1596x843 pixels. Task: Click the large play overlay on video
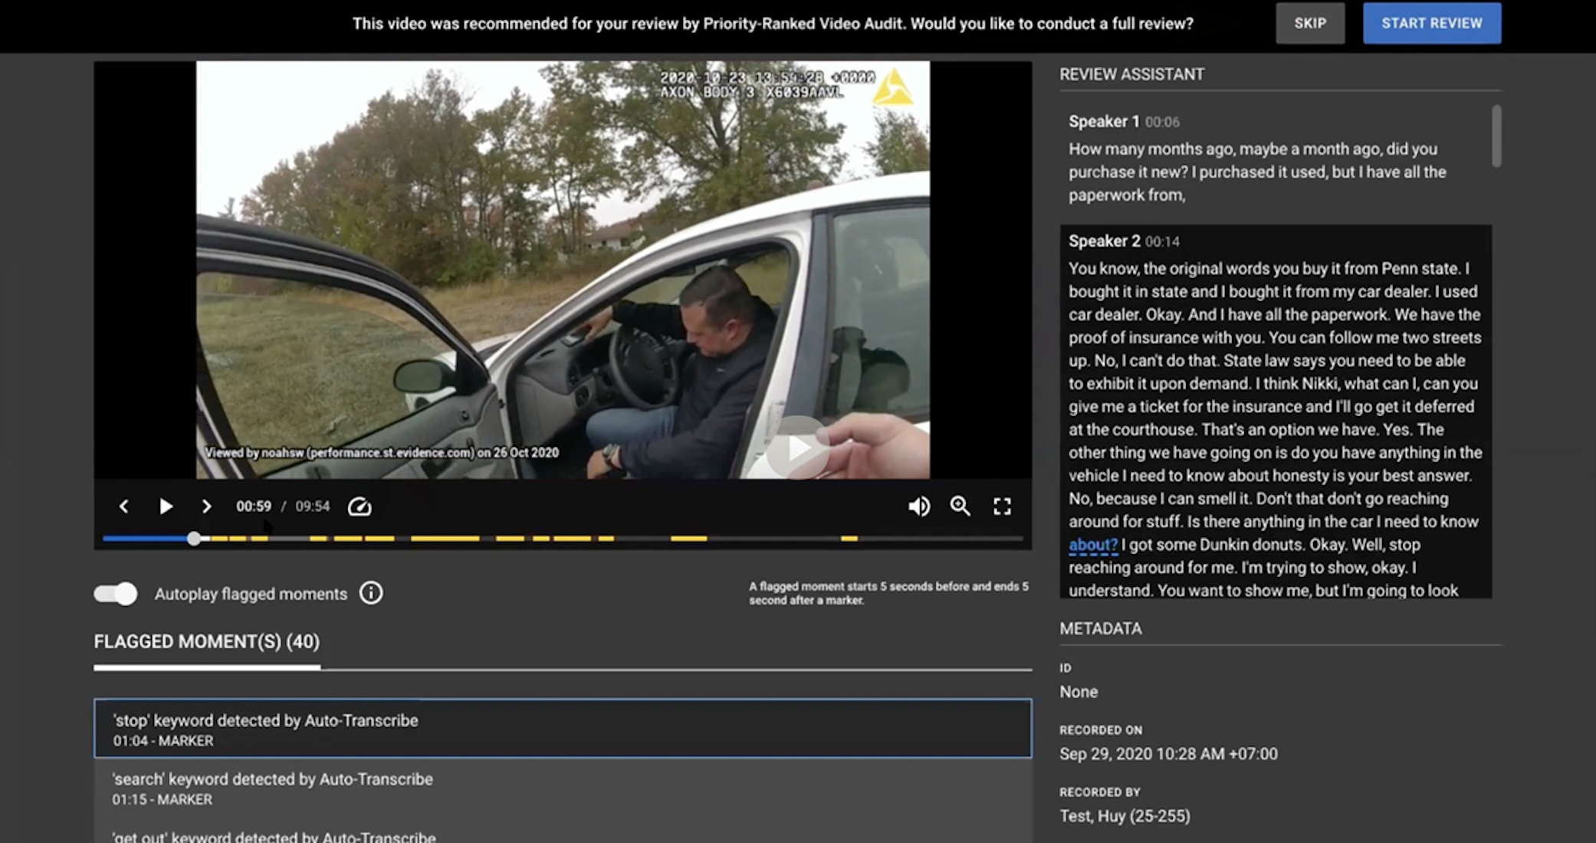[798, 449]
